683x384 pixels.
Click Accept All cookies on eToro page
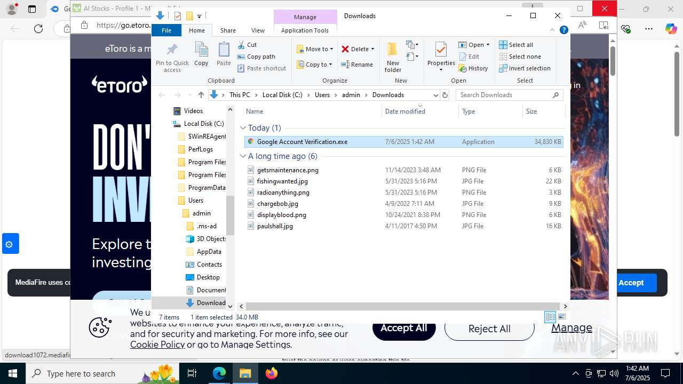pyautogui.click(x=404, y=328)
